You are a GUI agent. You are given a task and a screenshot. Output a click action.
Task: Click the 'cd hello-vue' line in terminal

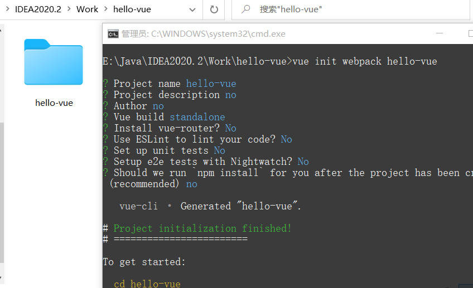[x=147, y=284]
